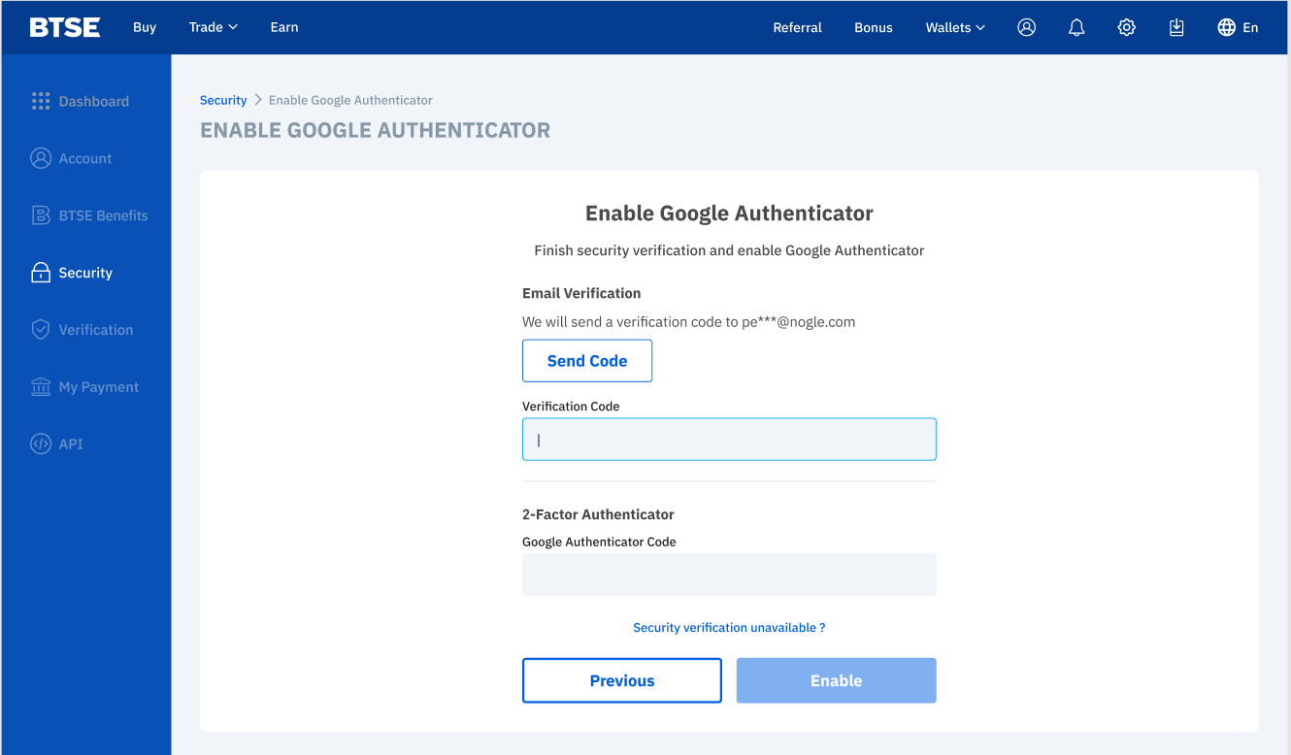The height and width of the screenshot is (755, 1291).
Task: Click the Dashboard grid icon in sidebar
Action: [x=40, y=101]
